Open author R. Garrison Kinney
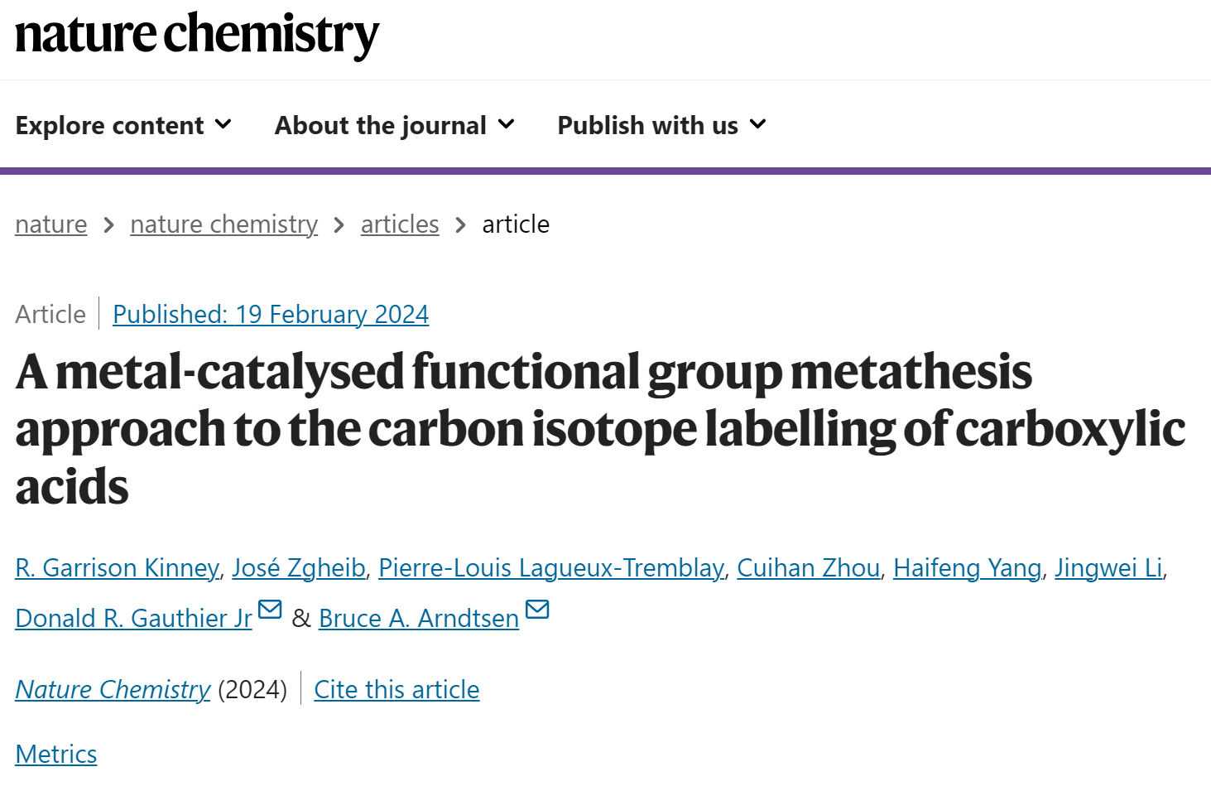 click(x=118, y=568)
